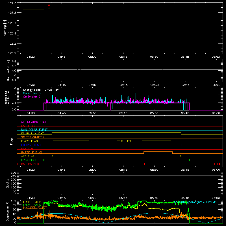Click the '129.0' tick on Pointing axis
The height and width of the screenshot is (226, 226).
click(12, 3)
